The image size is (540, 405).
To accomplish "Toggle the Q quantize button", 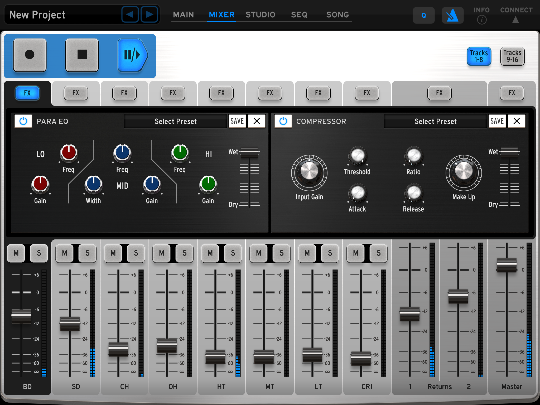I will (x=424, y=15).
